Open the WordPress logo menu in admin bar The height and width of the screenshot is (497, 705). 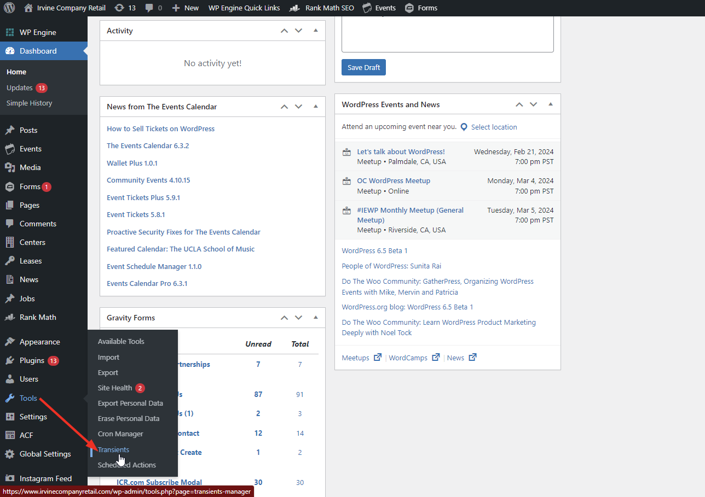8,8
